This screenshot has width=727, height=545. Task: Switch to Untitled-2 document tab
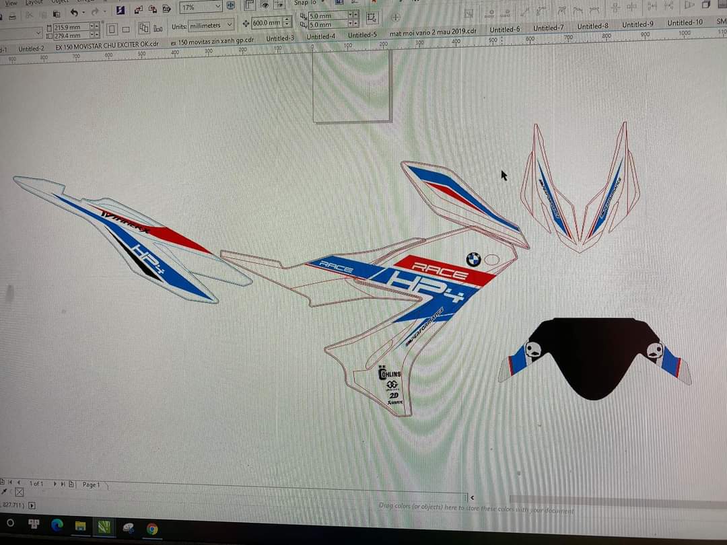pos(31,48)
